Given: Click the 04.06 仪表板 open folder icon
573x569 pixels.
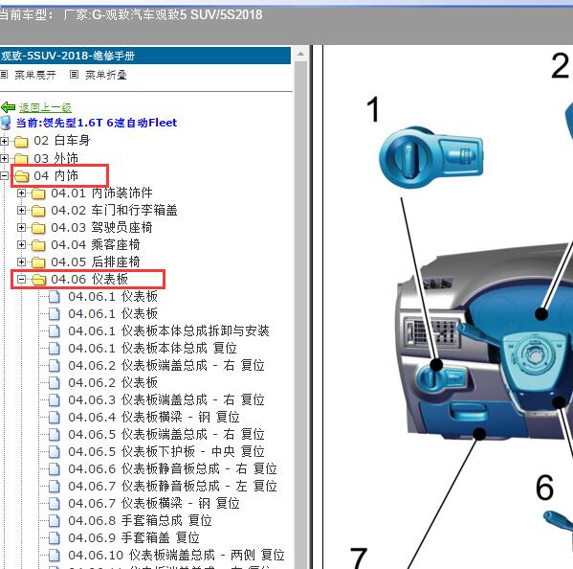Looking at the screenshot, I should pyautogui.click(x=38, y=280).
